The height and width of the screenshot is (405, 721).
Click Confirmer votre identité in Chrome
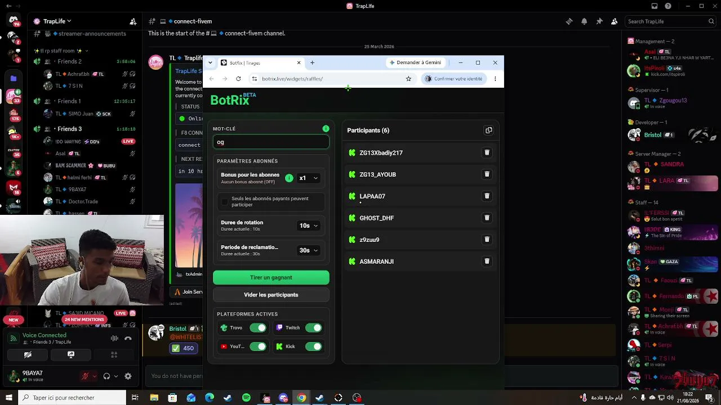[x=454, y=79]
